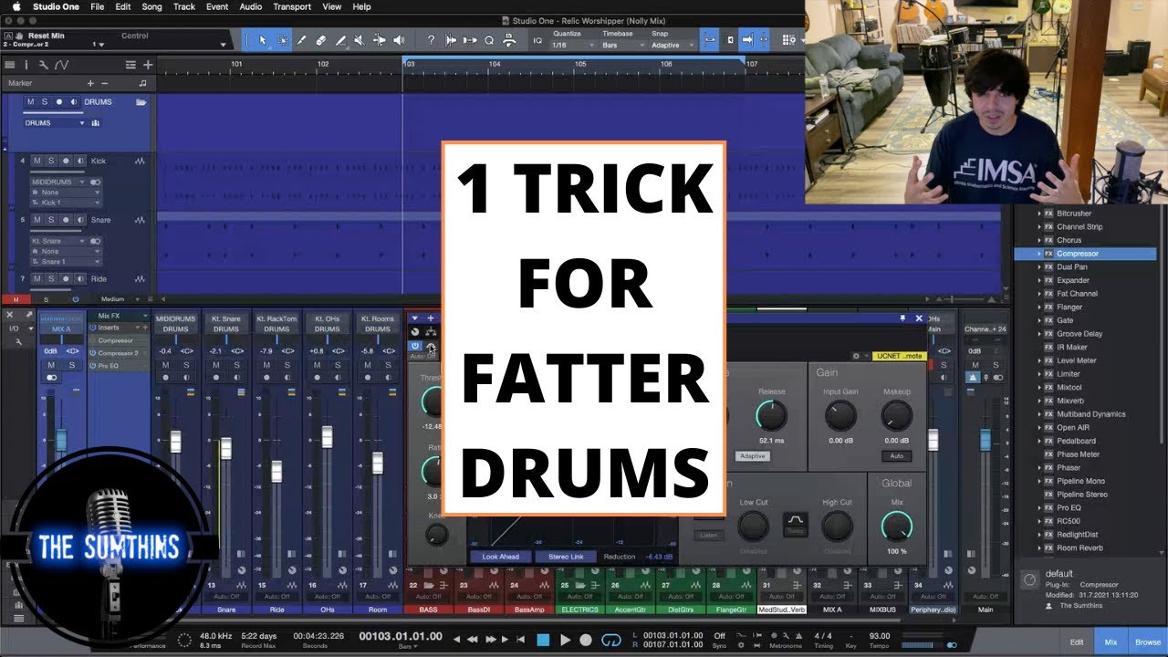Click the UCNET remote button

(x=898, y=356)
